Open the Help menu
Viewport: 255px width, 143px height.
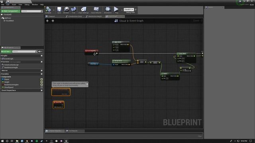tap(42, 5)
